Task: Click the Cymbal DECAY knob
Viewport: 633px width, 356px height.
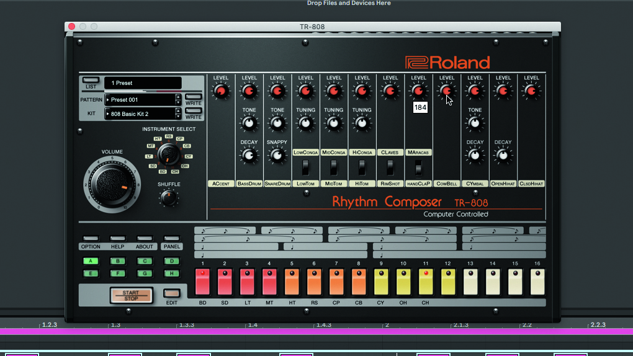Action: 475,156
